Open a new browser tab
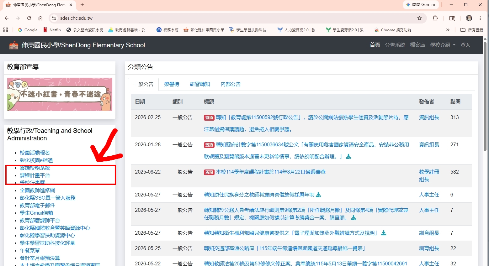 [82, 5]
